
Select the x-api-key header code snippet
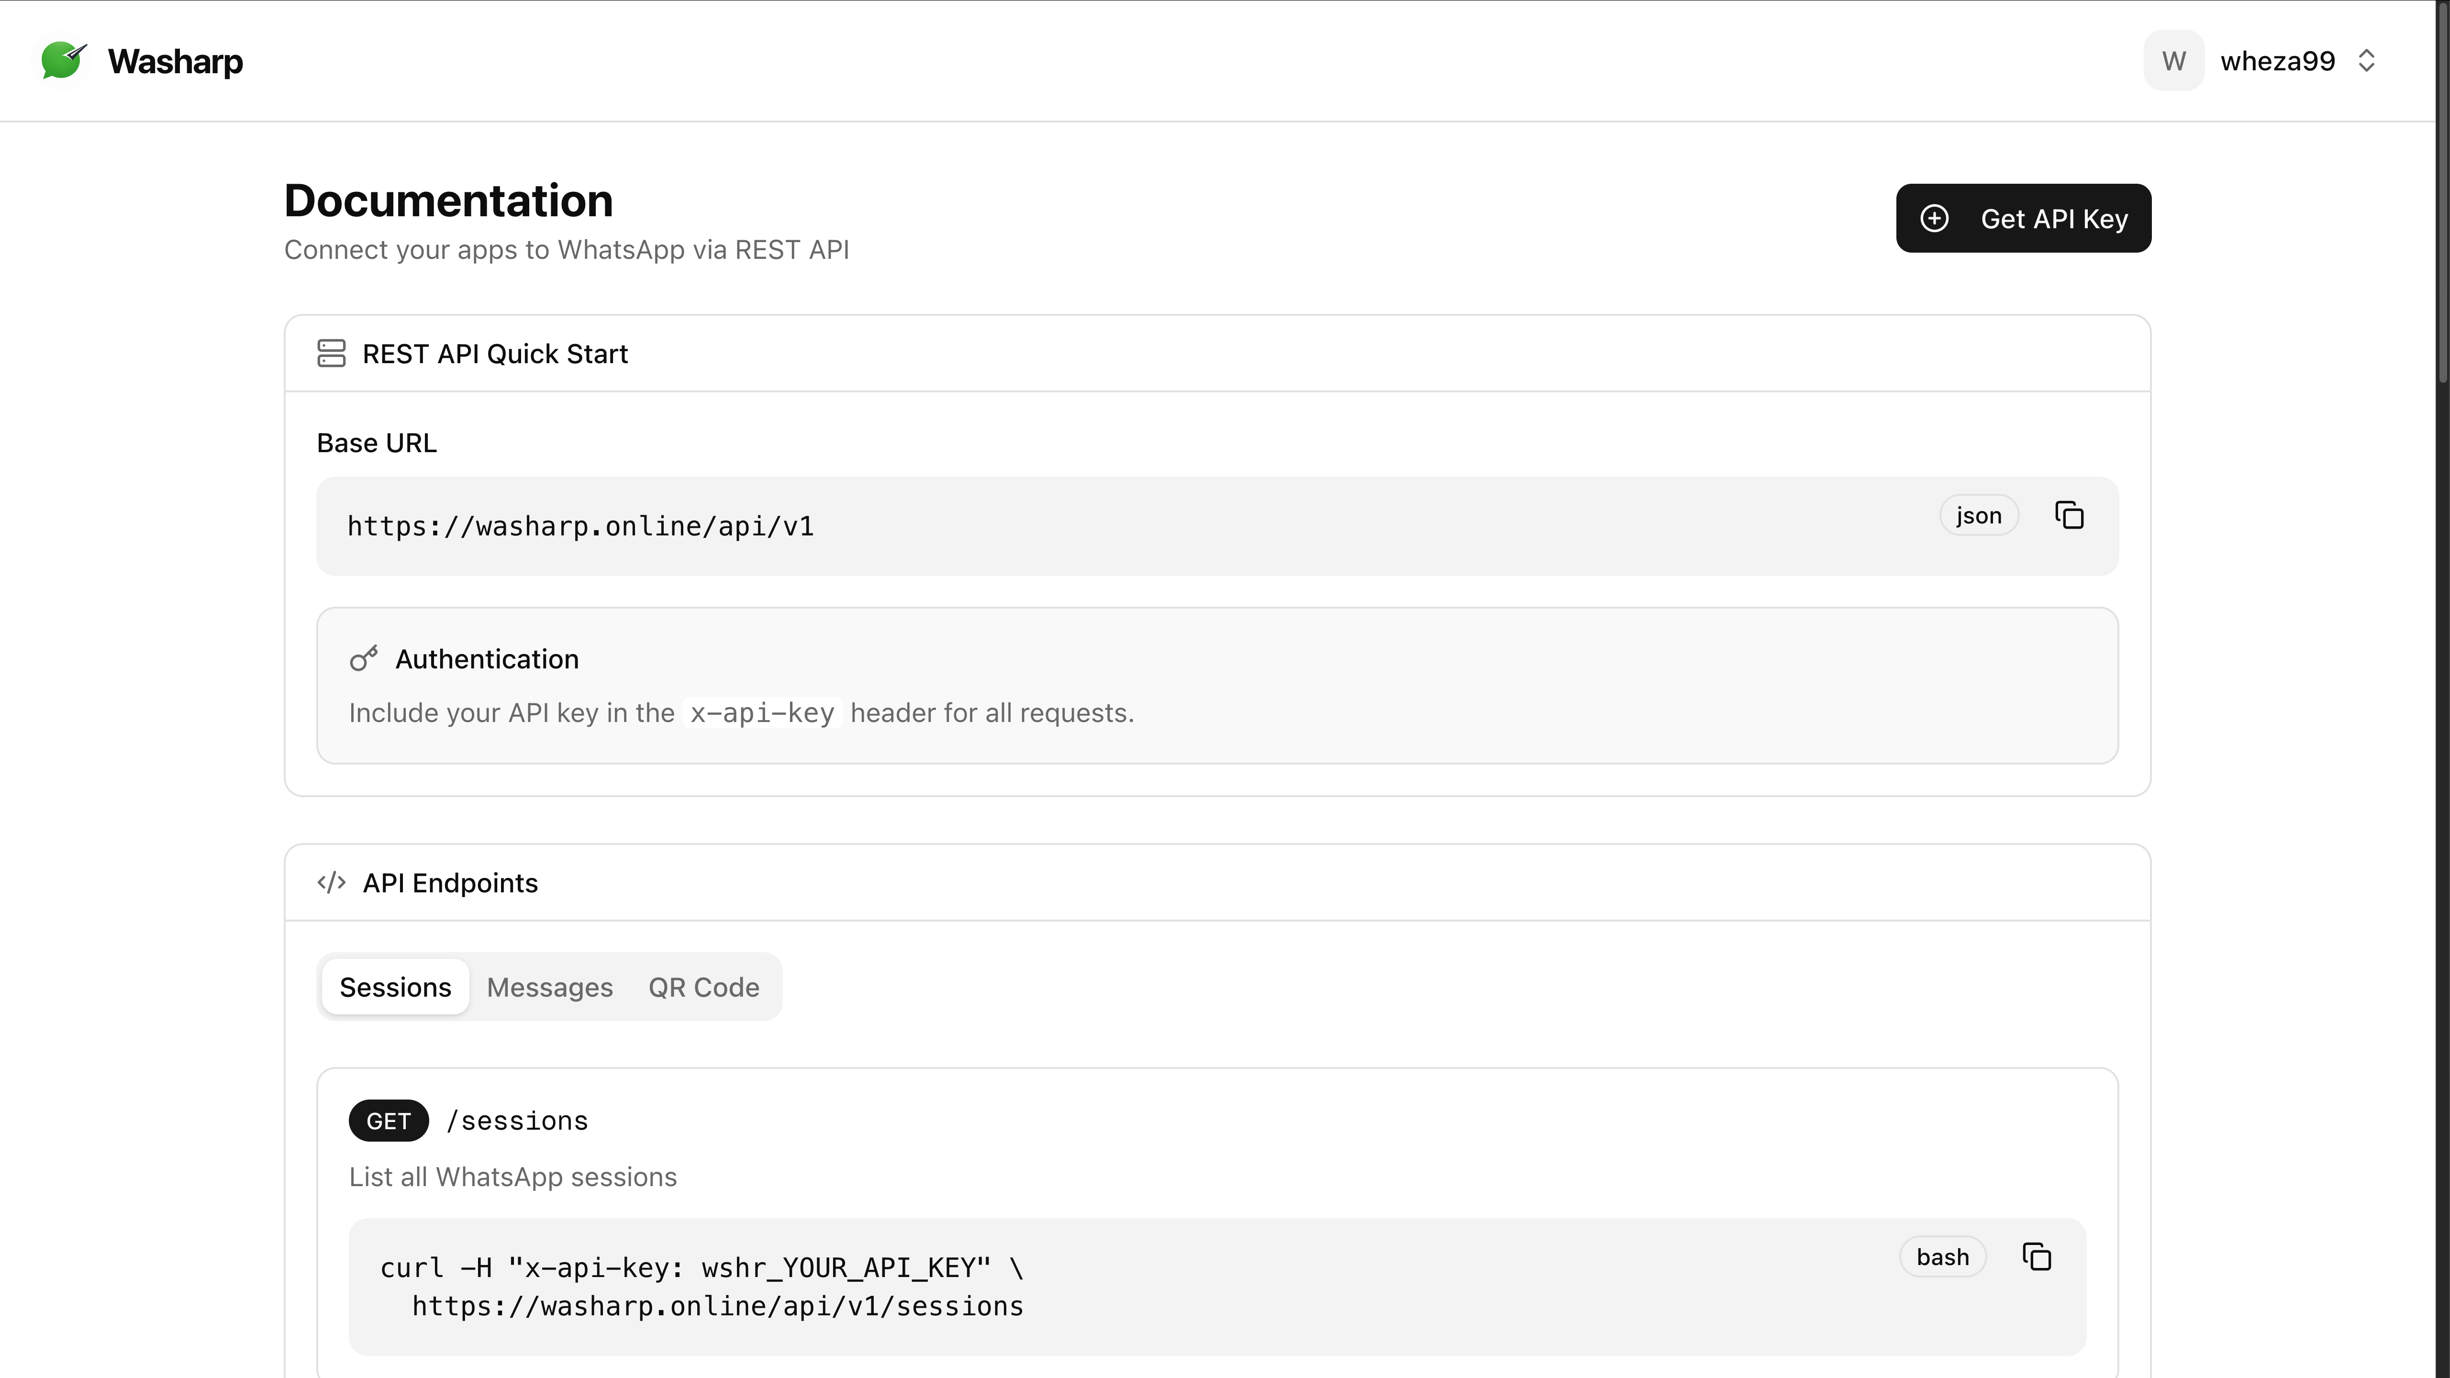(762, 712)
